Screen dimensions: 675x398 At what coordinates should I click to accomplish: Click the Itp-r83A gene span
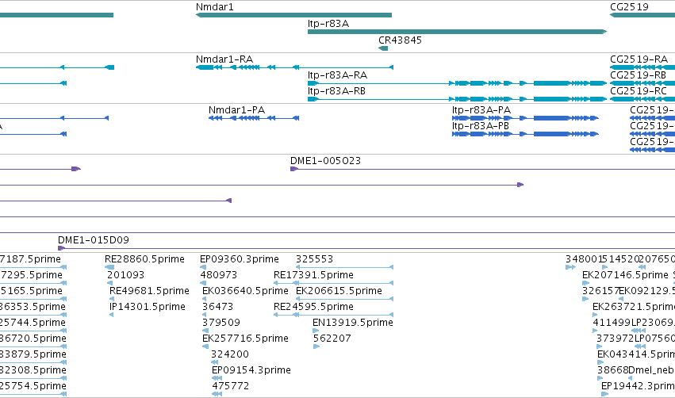click(x=457, y=32)
